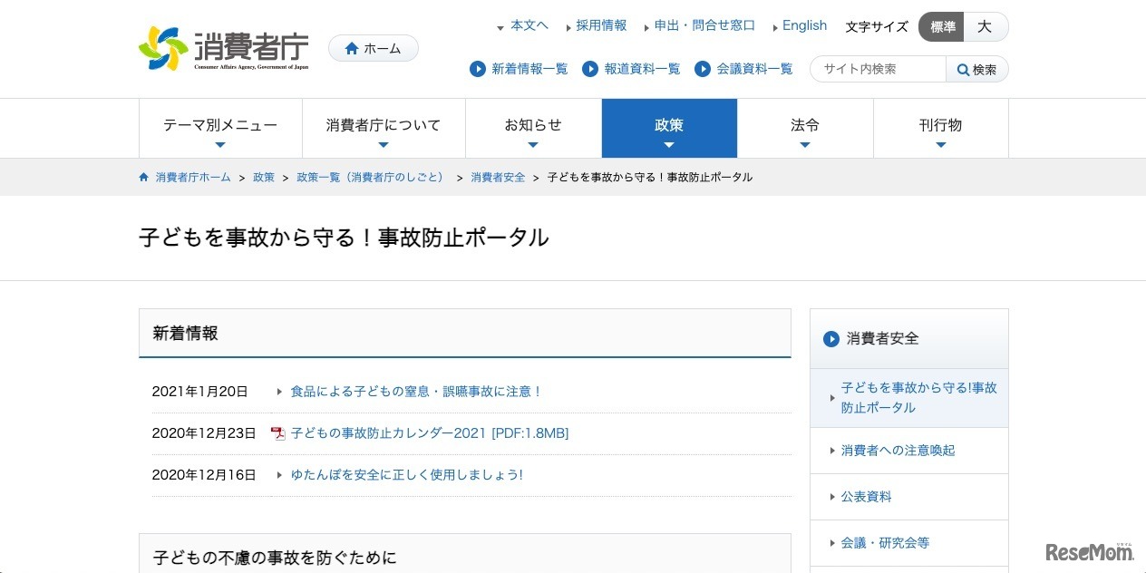
Task: Jump to main text via 本文へ
Action: (x=529, y=25)
